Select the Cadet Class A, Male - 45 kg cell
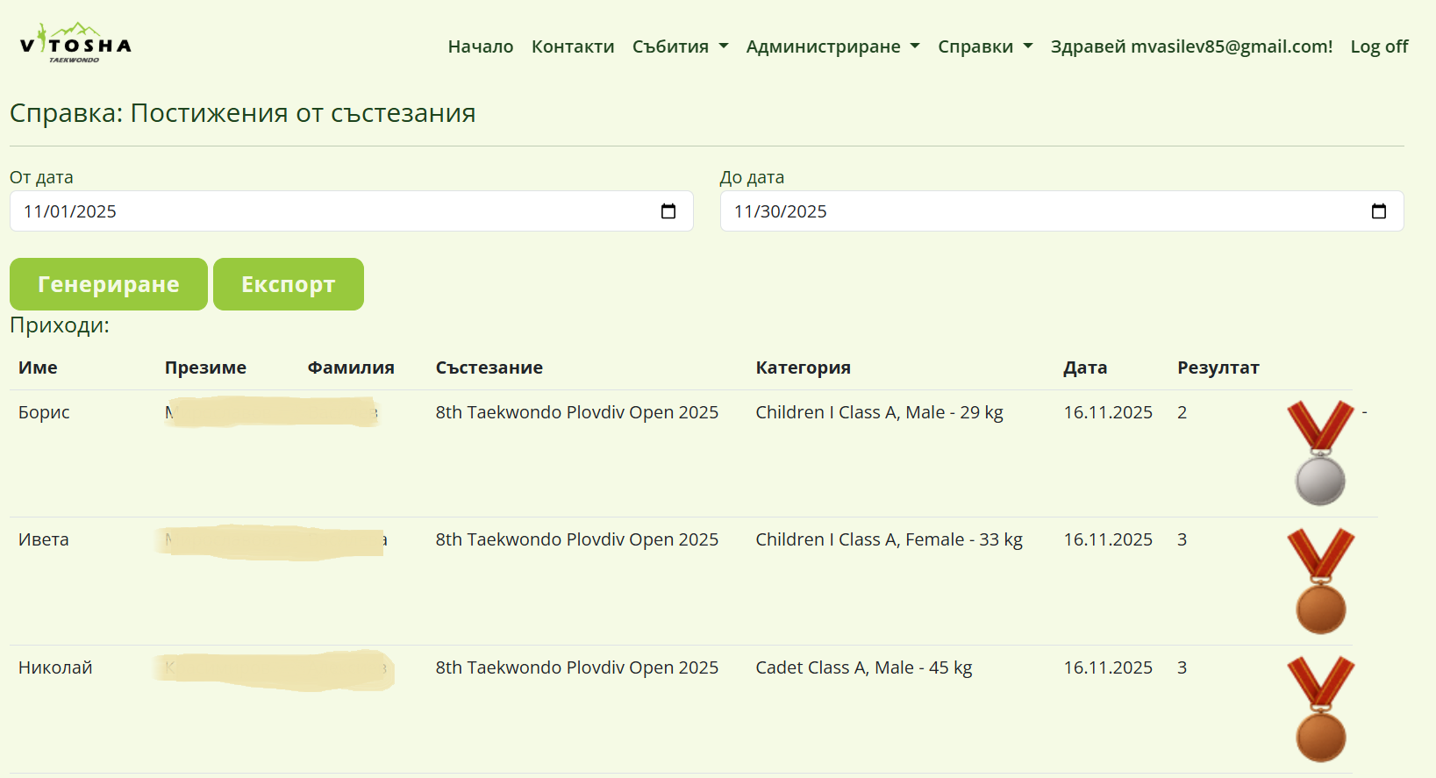 (x=864, y=667)
